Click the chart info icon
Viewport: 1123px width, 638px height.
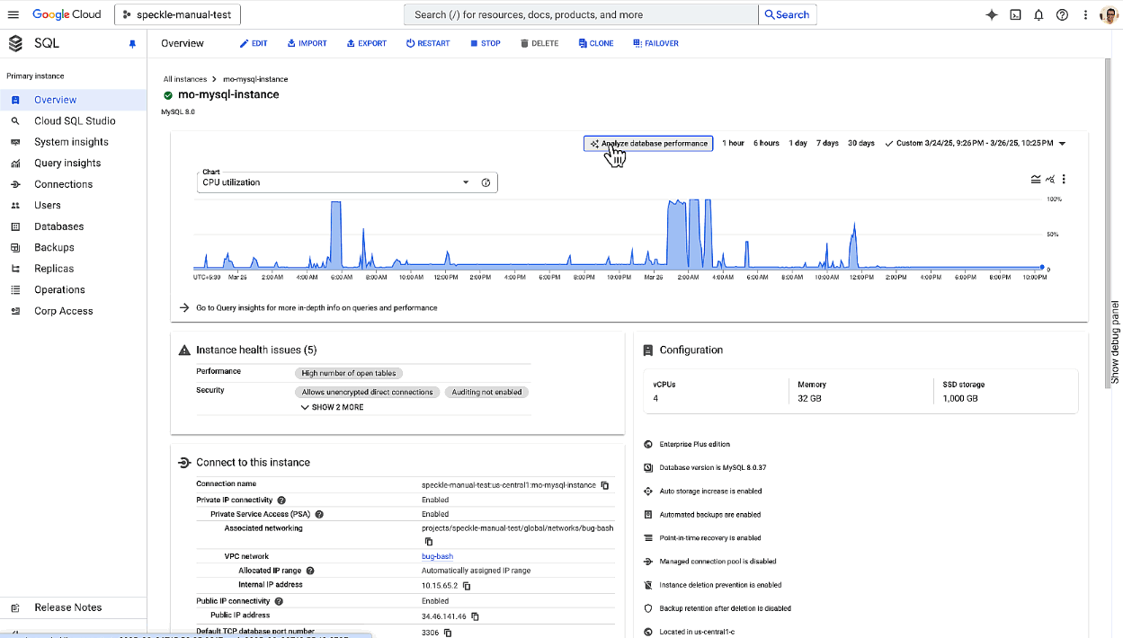click(x=486, y=182)
